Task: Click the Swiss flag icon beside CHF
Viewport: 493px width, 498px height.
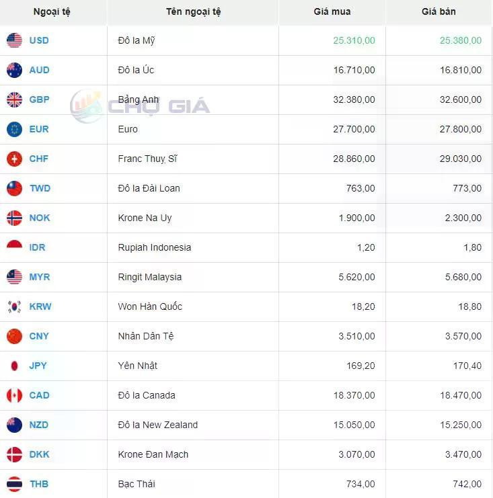Action: click(x=14, y=159)
